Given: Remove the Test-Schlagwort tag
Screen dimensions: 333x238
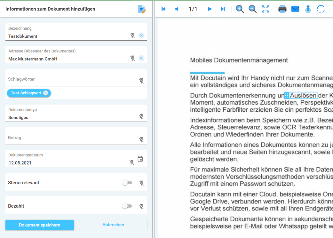Looking at the screenshot, I should tap(46, 93).
